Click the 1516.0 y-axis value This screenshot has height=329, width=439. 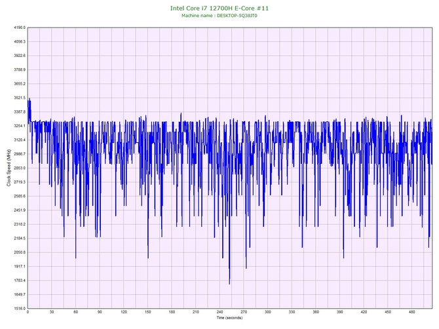tap(20, 309)
